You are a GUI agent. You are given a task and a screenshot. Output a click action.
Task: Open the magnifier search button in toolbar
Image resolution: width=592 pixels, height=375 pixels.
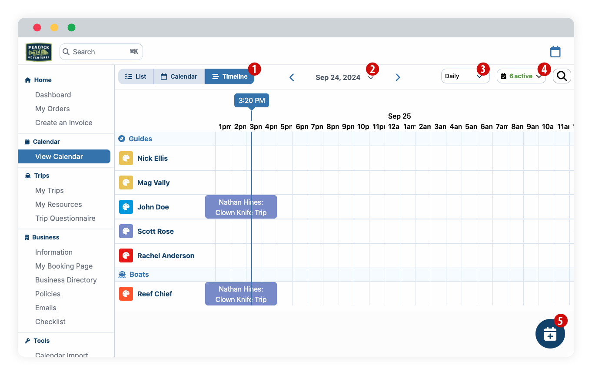(x=562, y=76)
